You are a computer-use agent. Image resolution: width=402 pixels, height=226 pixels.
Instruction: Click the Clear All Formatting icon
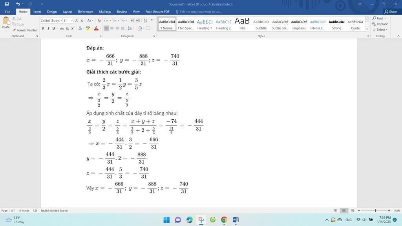pos(99,20)
